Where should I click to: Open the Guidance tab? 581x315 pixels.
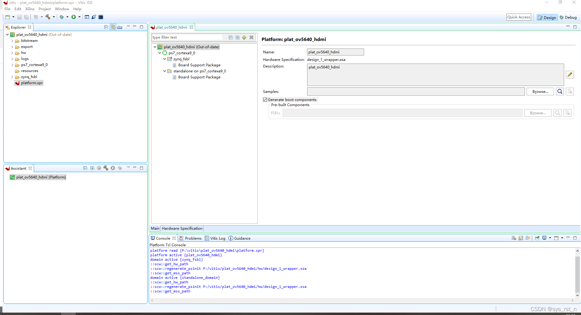coord(240,238)
